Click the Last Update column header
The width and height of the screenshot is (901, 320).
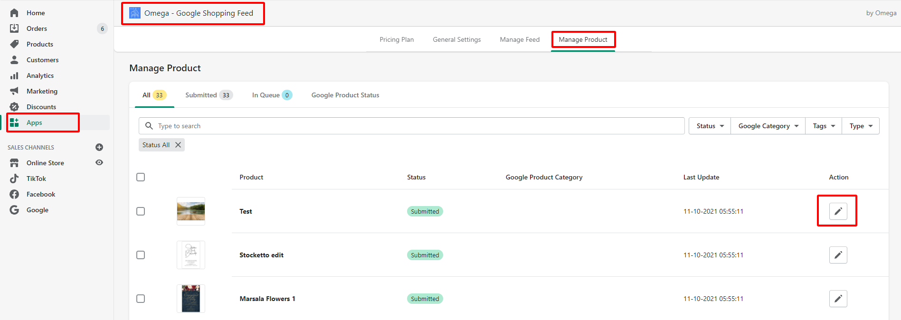(x=701, y=177)
